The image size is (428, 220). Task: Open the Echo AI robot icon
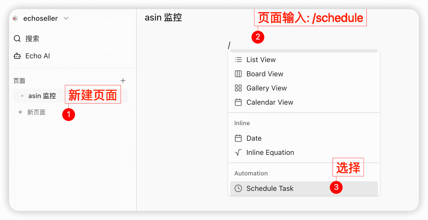pos(17,56)
